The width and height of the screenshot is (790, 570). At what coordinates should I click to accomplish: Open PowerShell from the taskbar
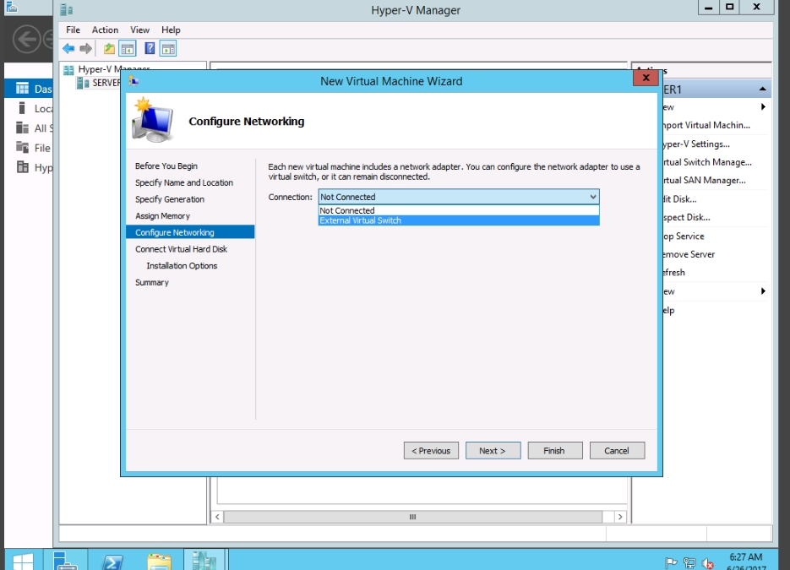click(x=113, y=562)
